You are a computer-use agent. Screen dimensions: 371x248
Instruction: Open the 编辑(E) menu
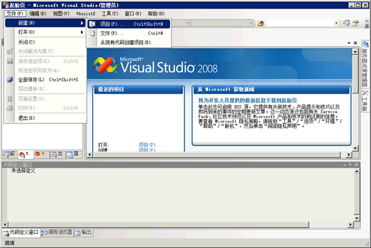point(38,13)
